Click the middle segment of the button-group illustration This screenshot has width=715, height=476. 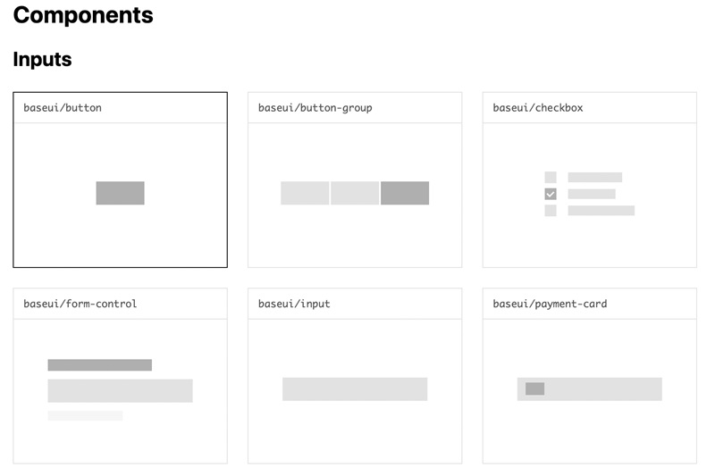tap(355, 193)
